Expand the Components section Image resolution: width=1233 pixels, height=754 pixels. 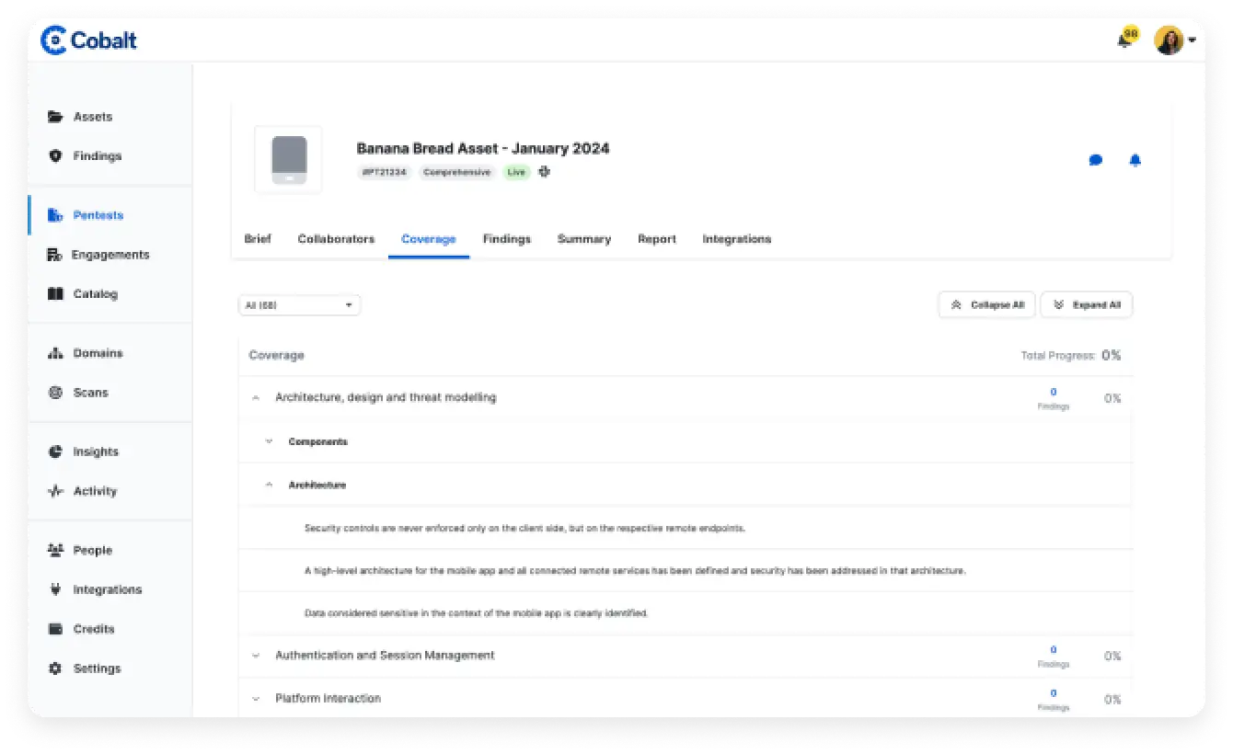(269, 442)
